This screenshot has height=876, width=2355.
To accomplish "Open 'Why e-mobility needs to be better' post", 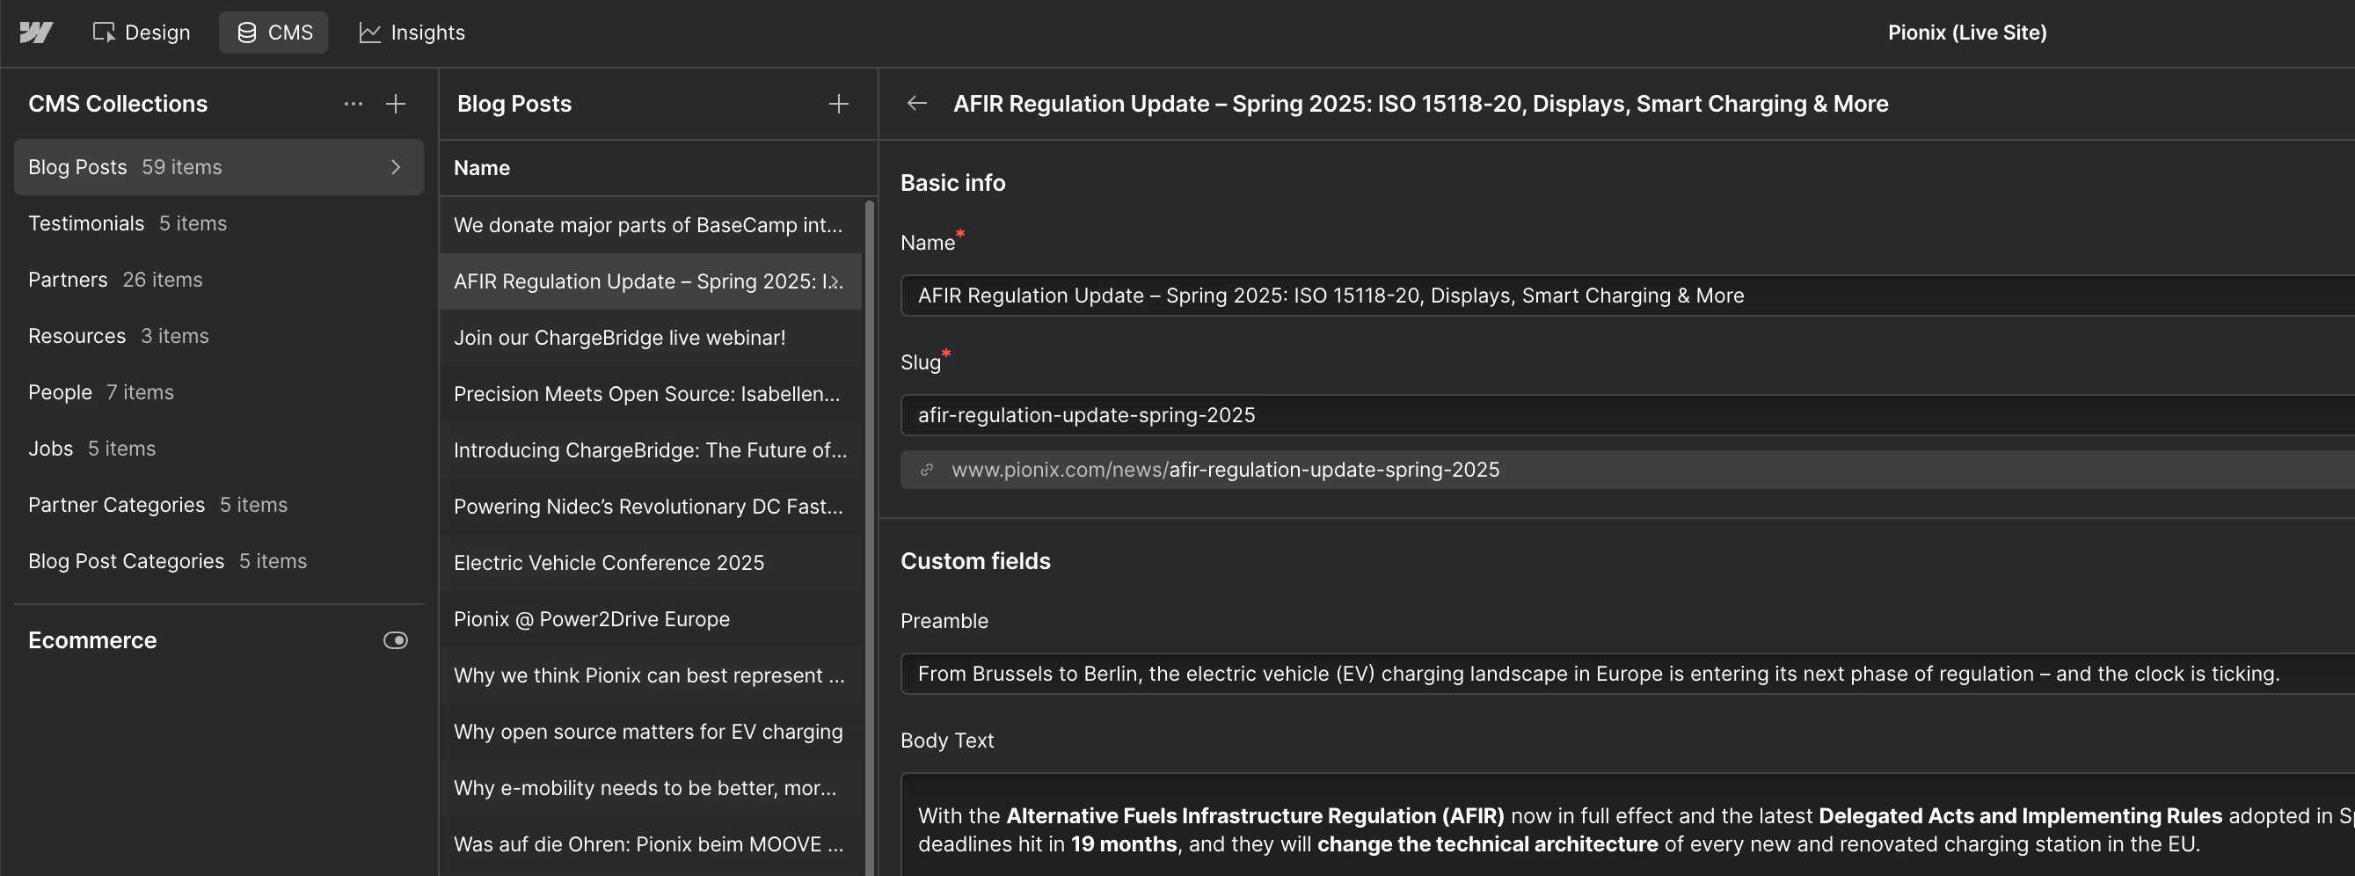I will click(651, 787).
